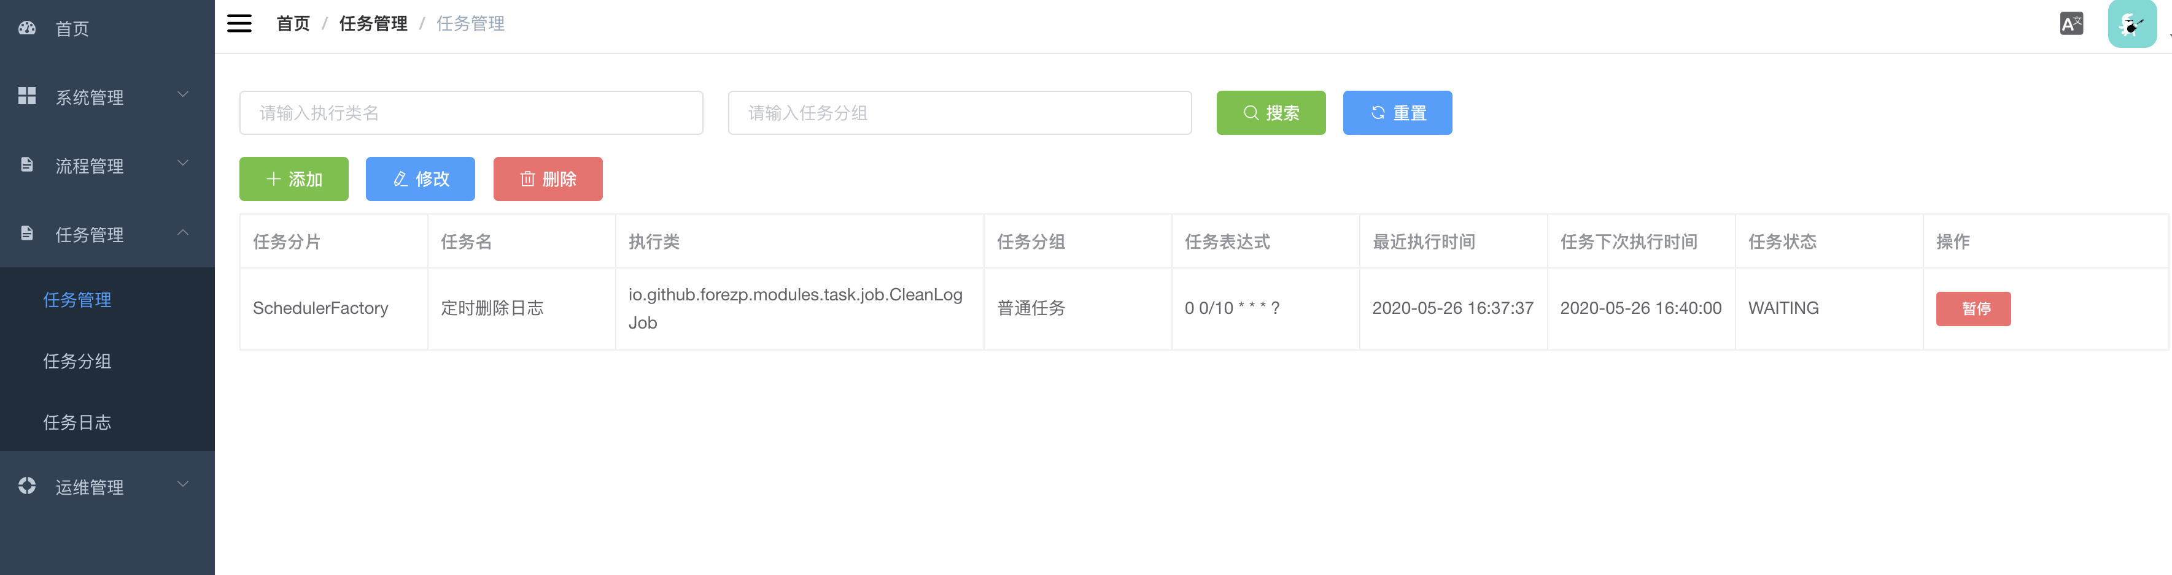Screen dimensions: 2172x575
Task: Select the 任务管理 submenu item
Action: pos(77,300)
